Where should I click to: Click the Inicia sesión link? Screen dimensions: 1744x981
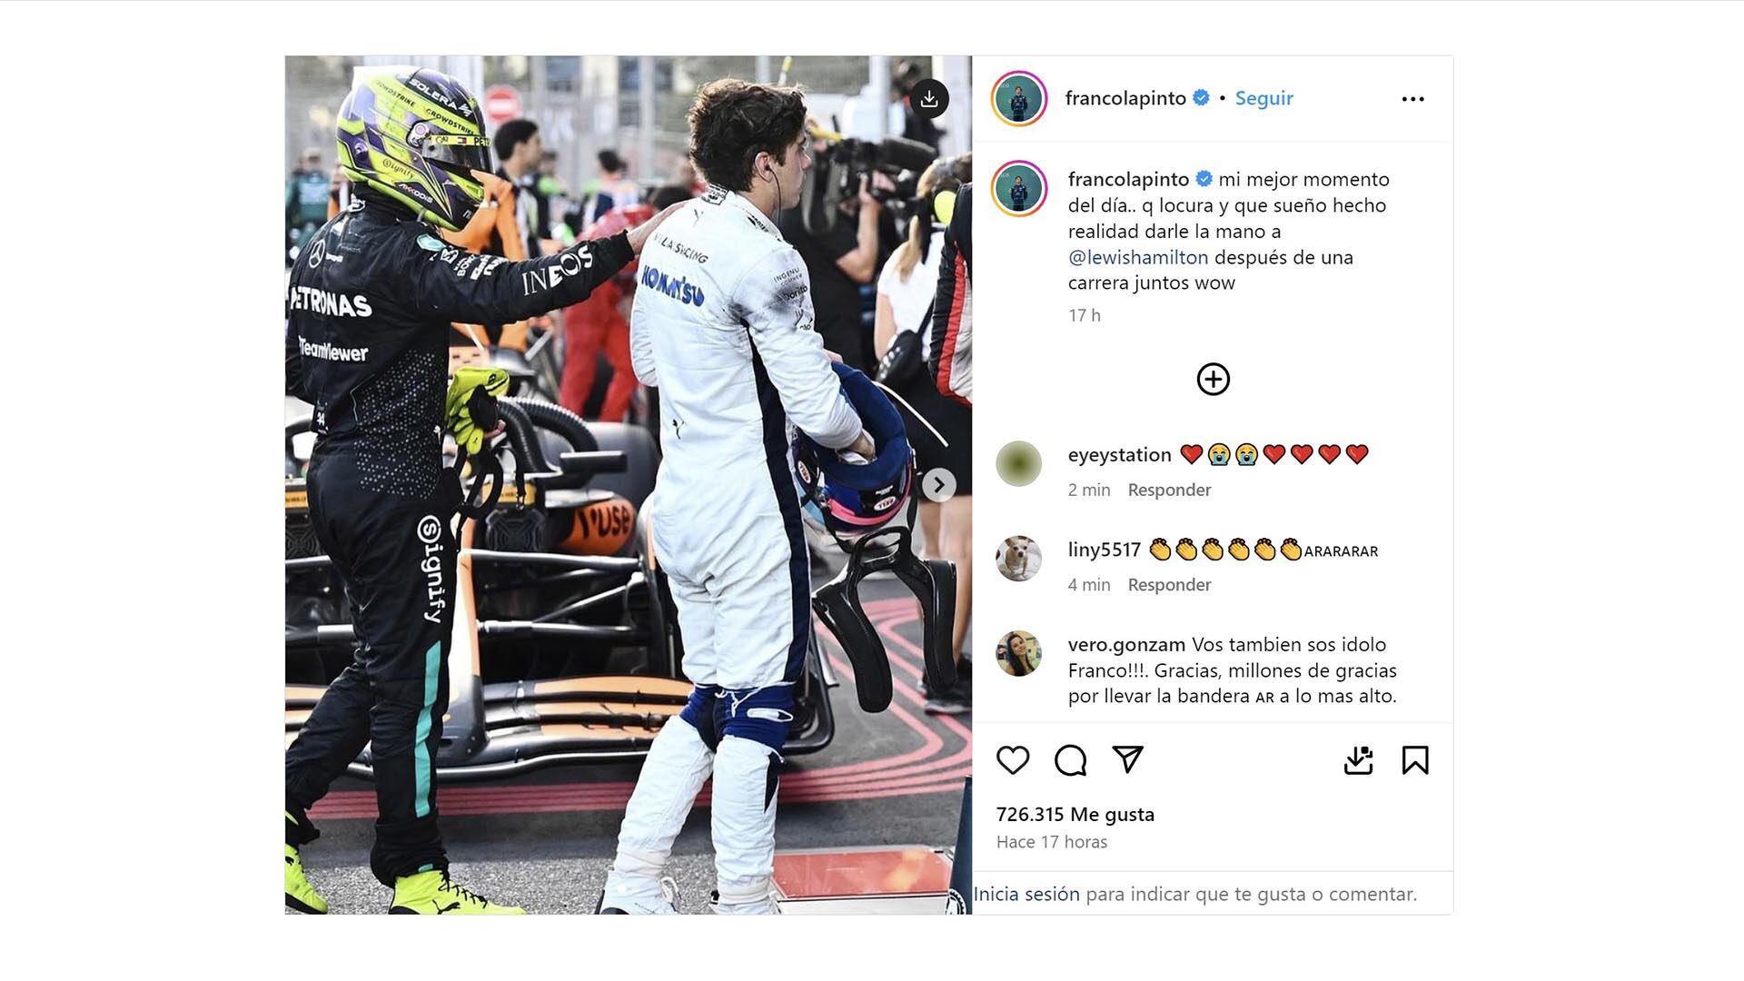(1026, 894)
